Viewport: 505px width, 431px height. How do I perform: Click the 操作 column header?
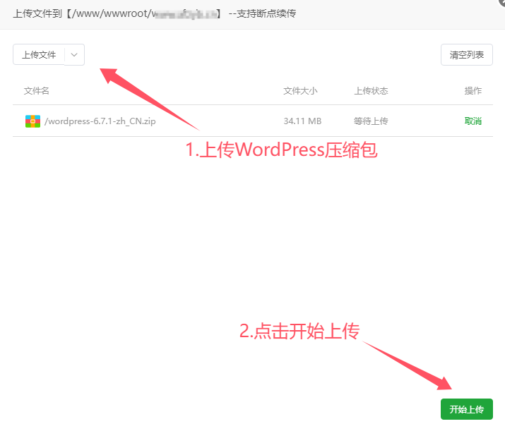click(473, 91)
